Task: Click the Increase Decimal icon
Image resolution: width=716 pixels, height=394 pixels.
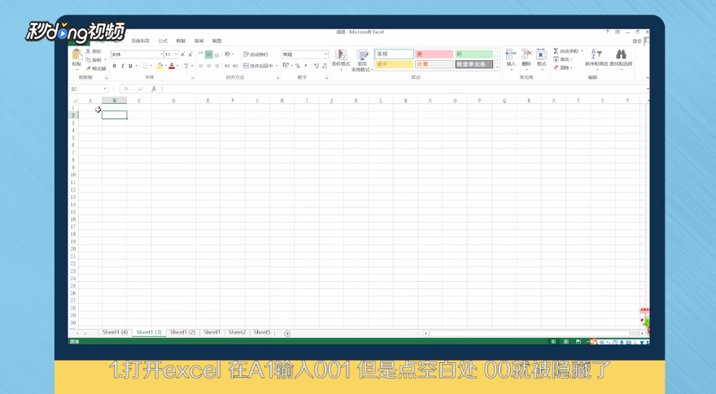Action: tap(317, 66)
